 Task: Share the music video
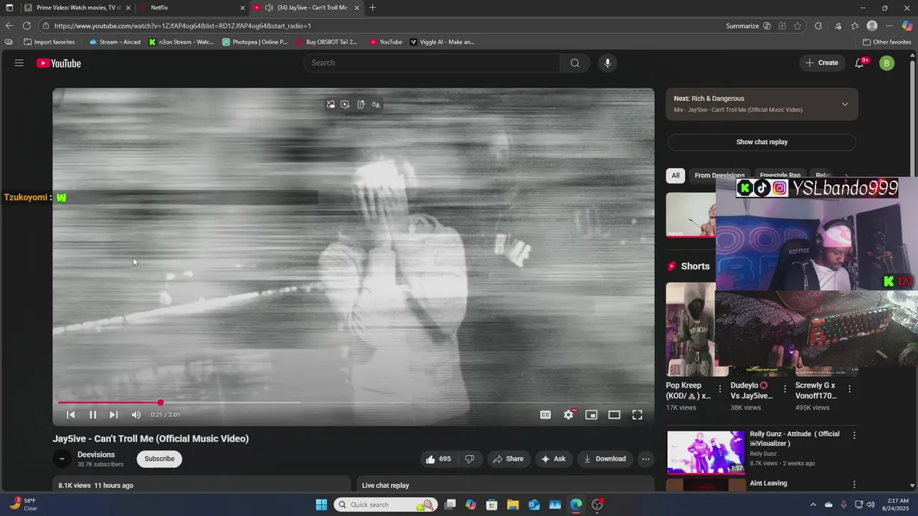508,459
